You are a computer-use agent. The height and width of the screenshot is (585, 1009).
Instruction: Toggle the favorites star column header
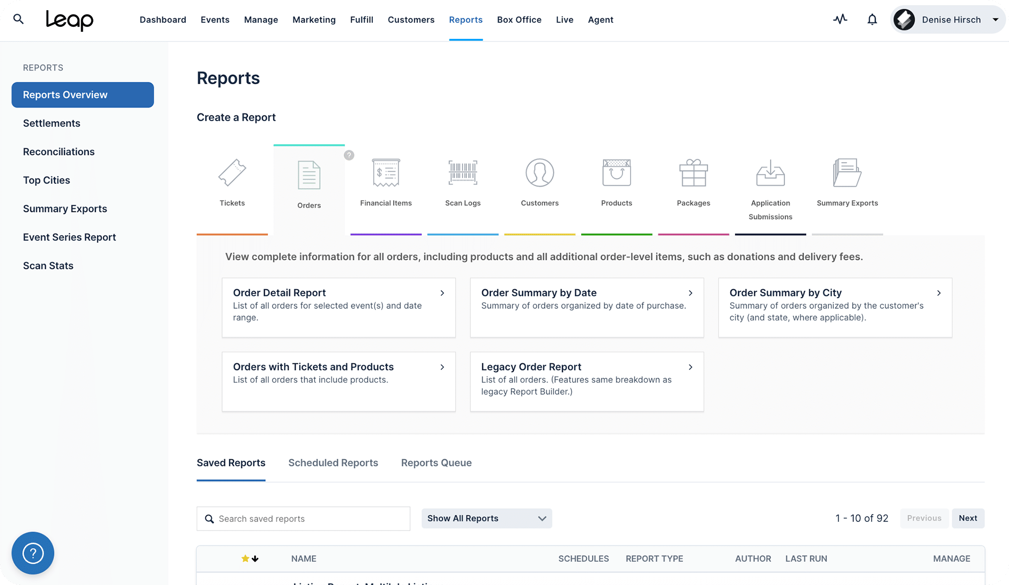pos(245,558)
